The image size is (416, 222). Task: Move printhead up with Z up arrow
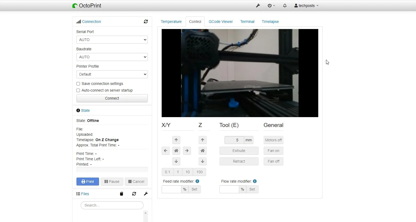202,140
